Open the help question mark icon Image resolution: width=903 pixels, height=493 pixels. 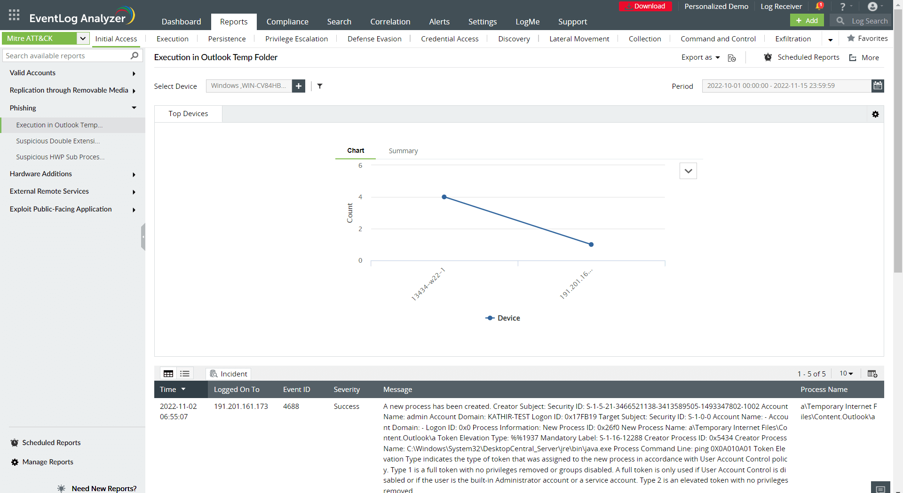(843, 7)
